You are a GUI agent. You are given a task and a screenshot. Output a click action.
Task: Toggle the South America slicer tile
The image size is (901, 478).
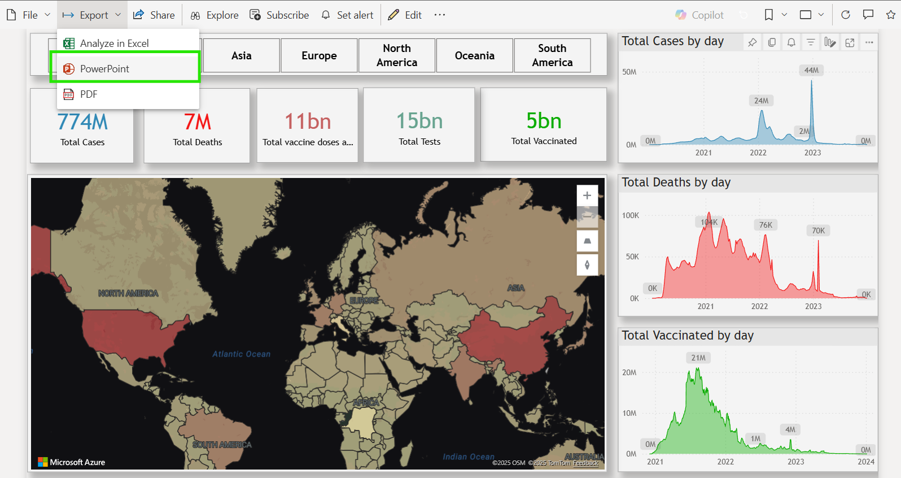click(552, 55)
